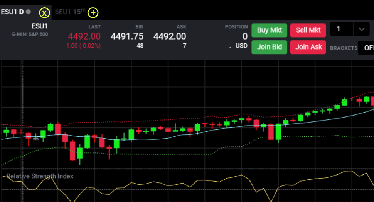Image resolution: width=374 pixels, height=202 pixels.
Task: Click the bid price 4491.75
Action: [127, 36]
